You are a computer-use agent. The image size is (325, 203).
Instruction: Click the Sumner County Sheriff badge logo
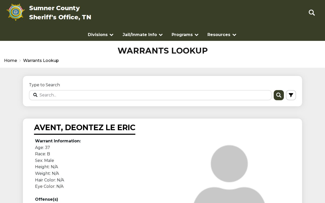16,12
